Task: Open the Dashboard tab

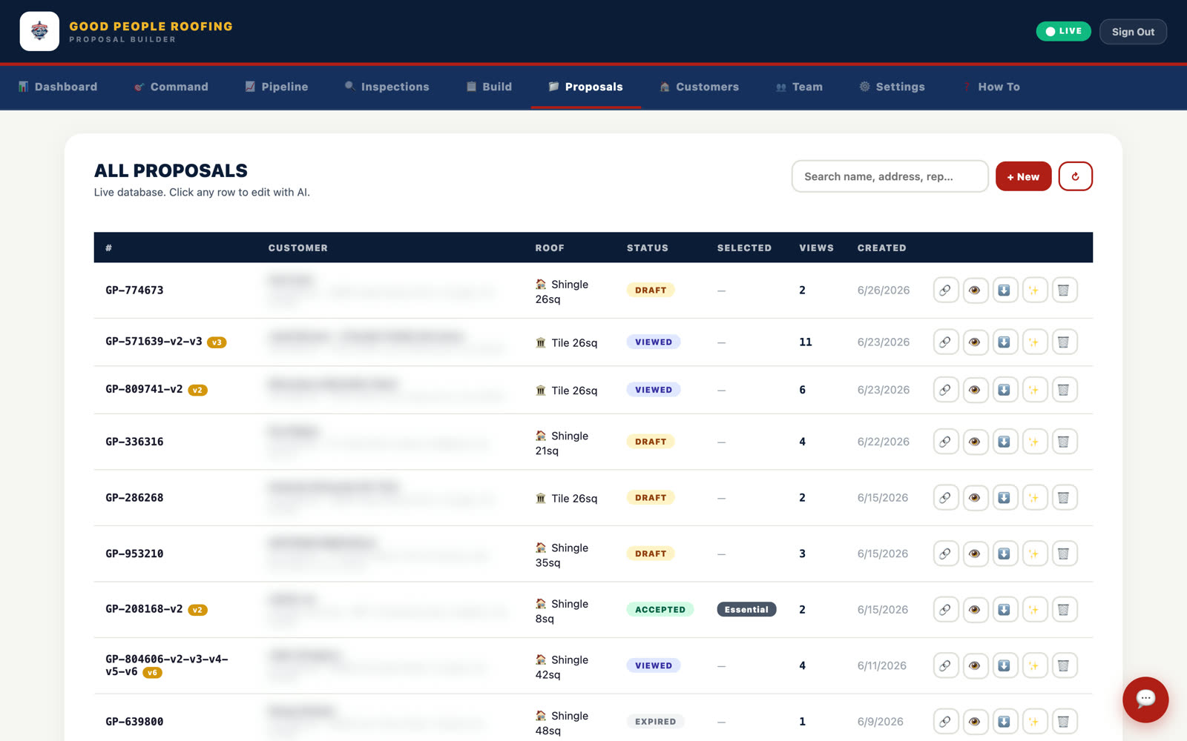Action: pos(58,87)
